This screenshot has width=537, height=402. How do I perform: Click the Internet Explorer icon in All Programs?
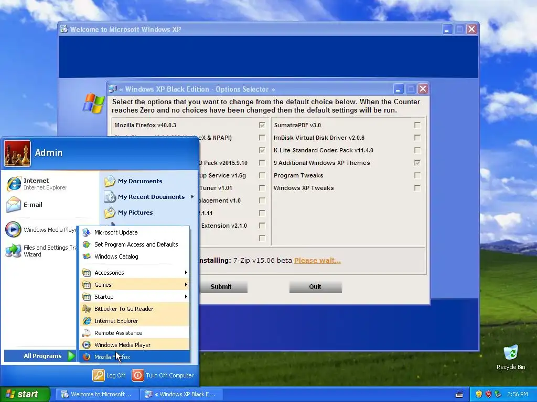coord(87,321)
